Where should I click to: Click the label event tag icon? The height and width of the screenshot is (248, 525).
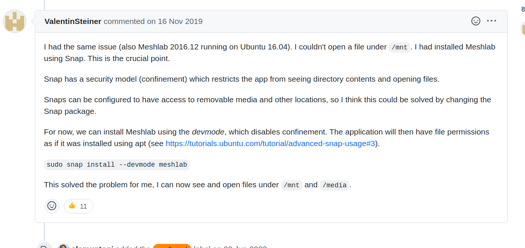tap(44, 246)
